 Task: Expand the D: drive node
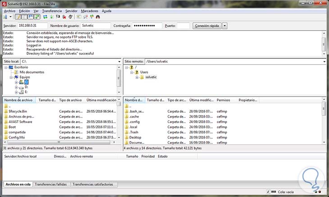click(x=16, y=87)
